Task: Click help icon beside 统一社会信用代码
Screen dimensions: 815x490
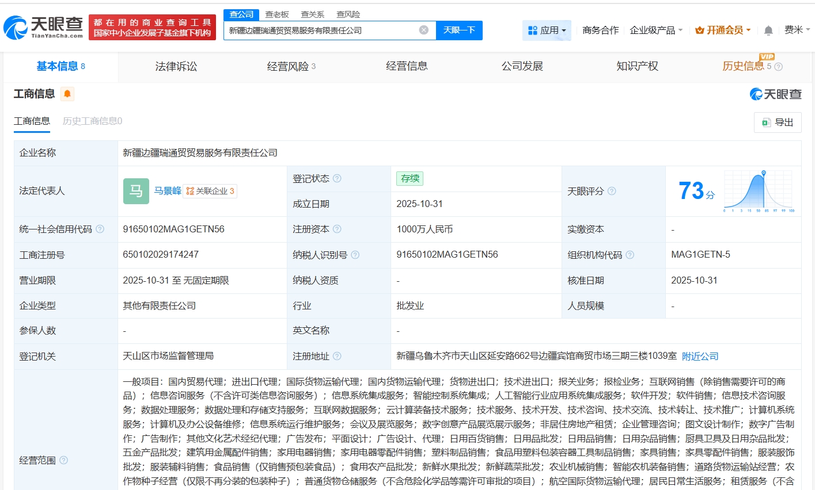Action: point(100,229)
